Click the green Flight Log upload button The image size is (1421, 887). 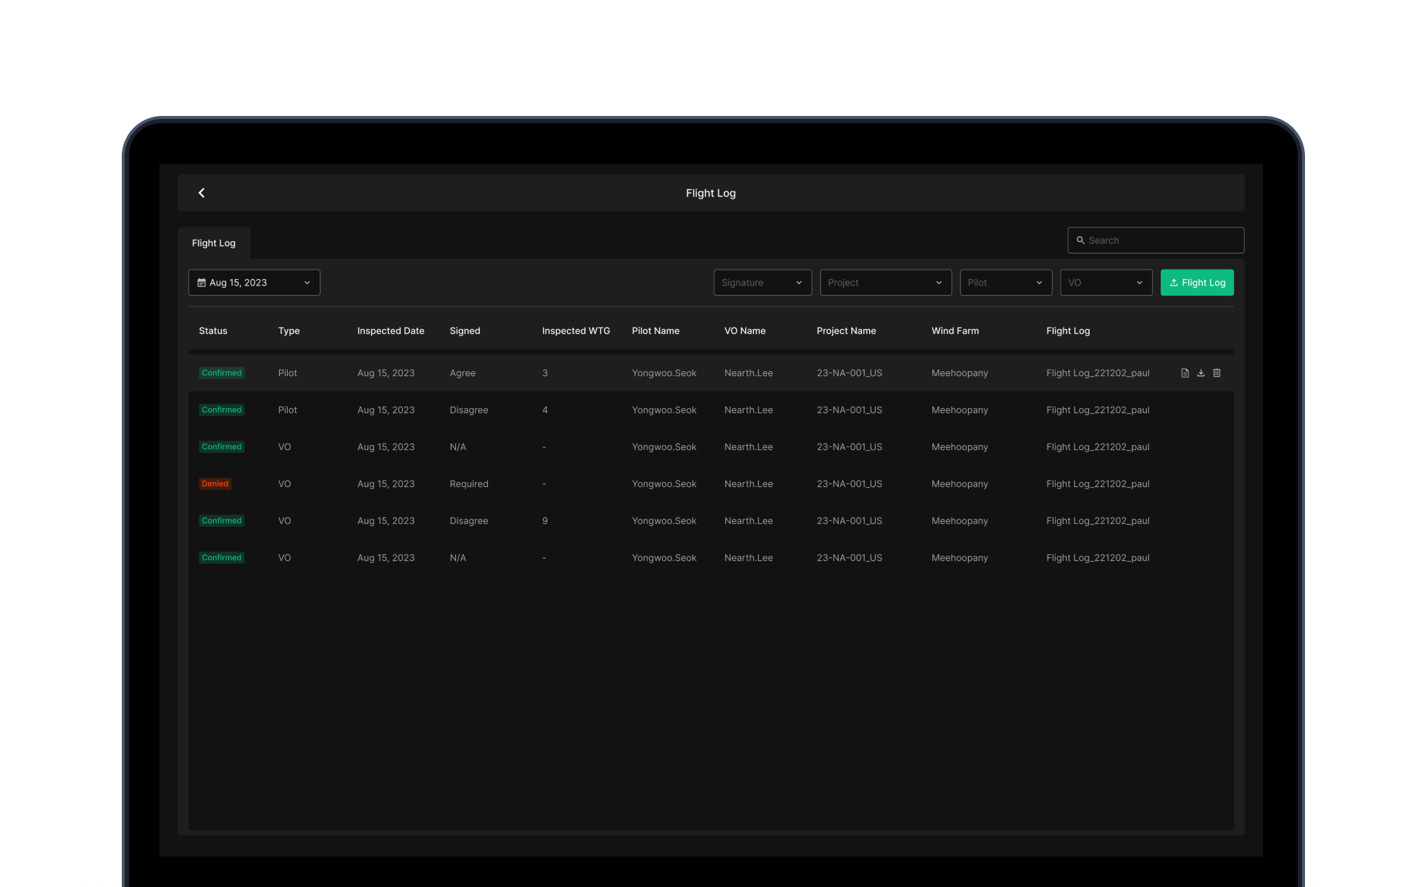1197,283
